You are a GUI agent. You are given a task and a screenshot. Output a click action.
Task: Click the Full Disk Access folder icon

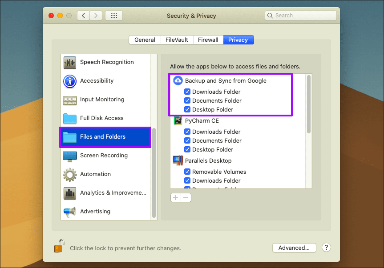tap(70, 119)
